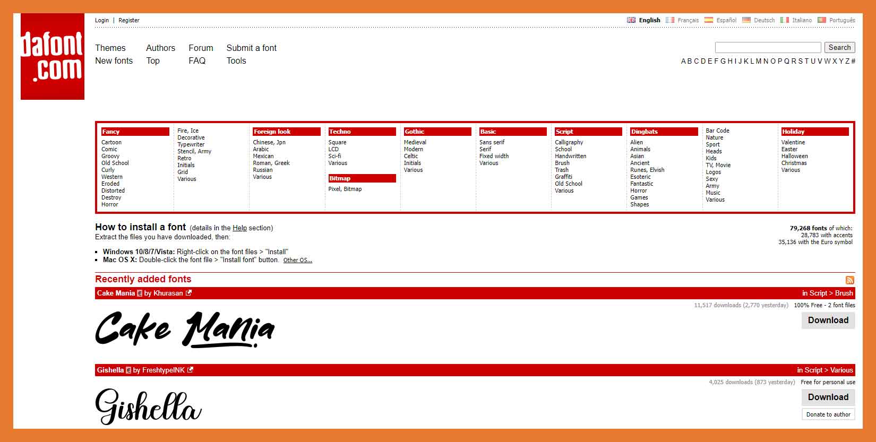Click the dafont.com logo
This screenshot has width=876, height=442.
point(52,57)
